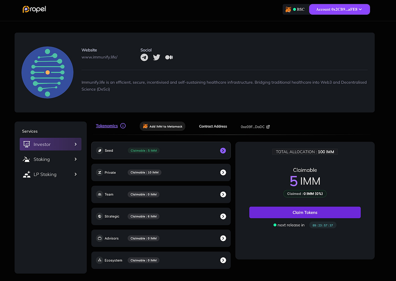Click the green next release status dot
Viewport: 396px width, 281px height.
pyautogui.click(x=275, y=225)
